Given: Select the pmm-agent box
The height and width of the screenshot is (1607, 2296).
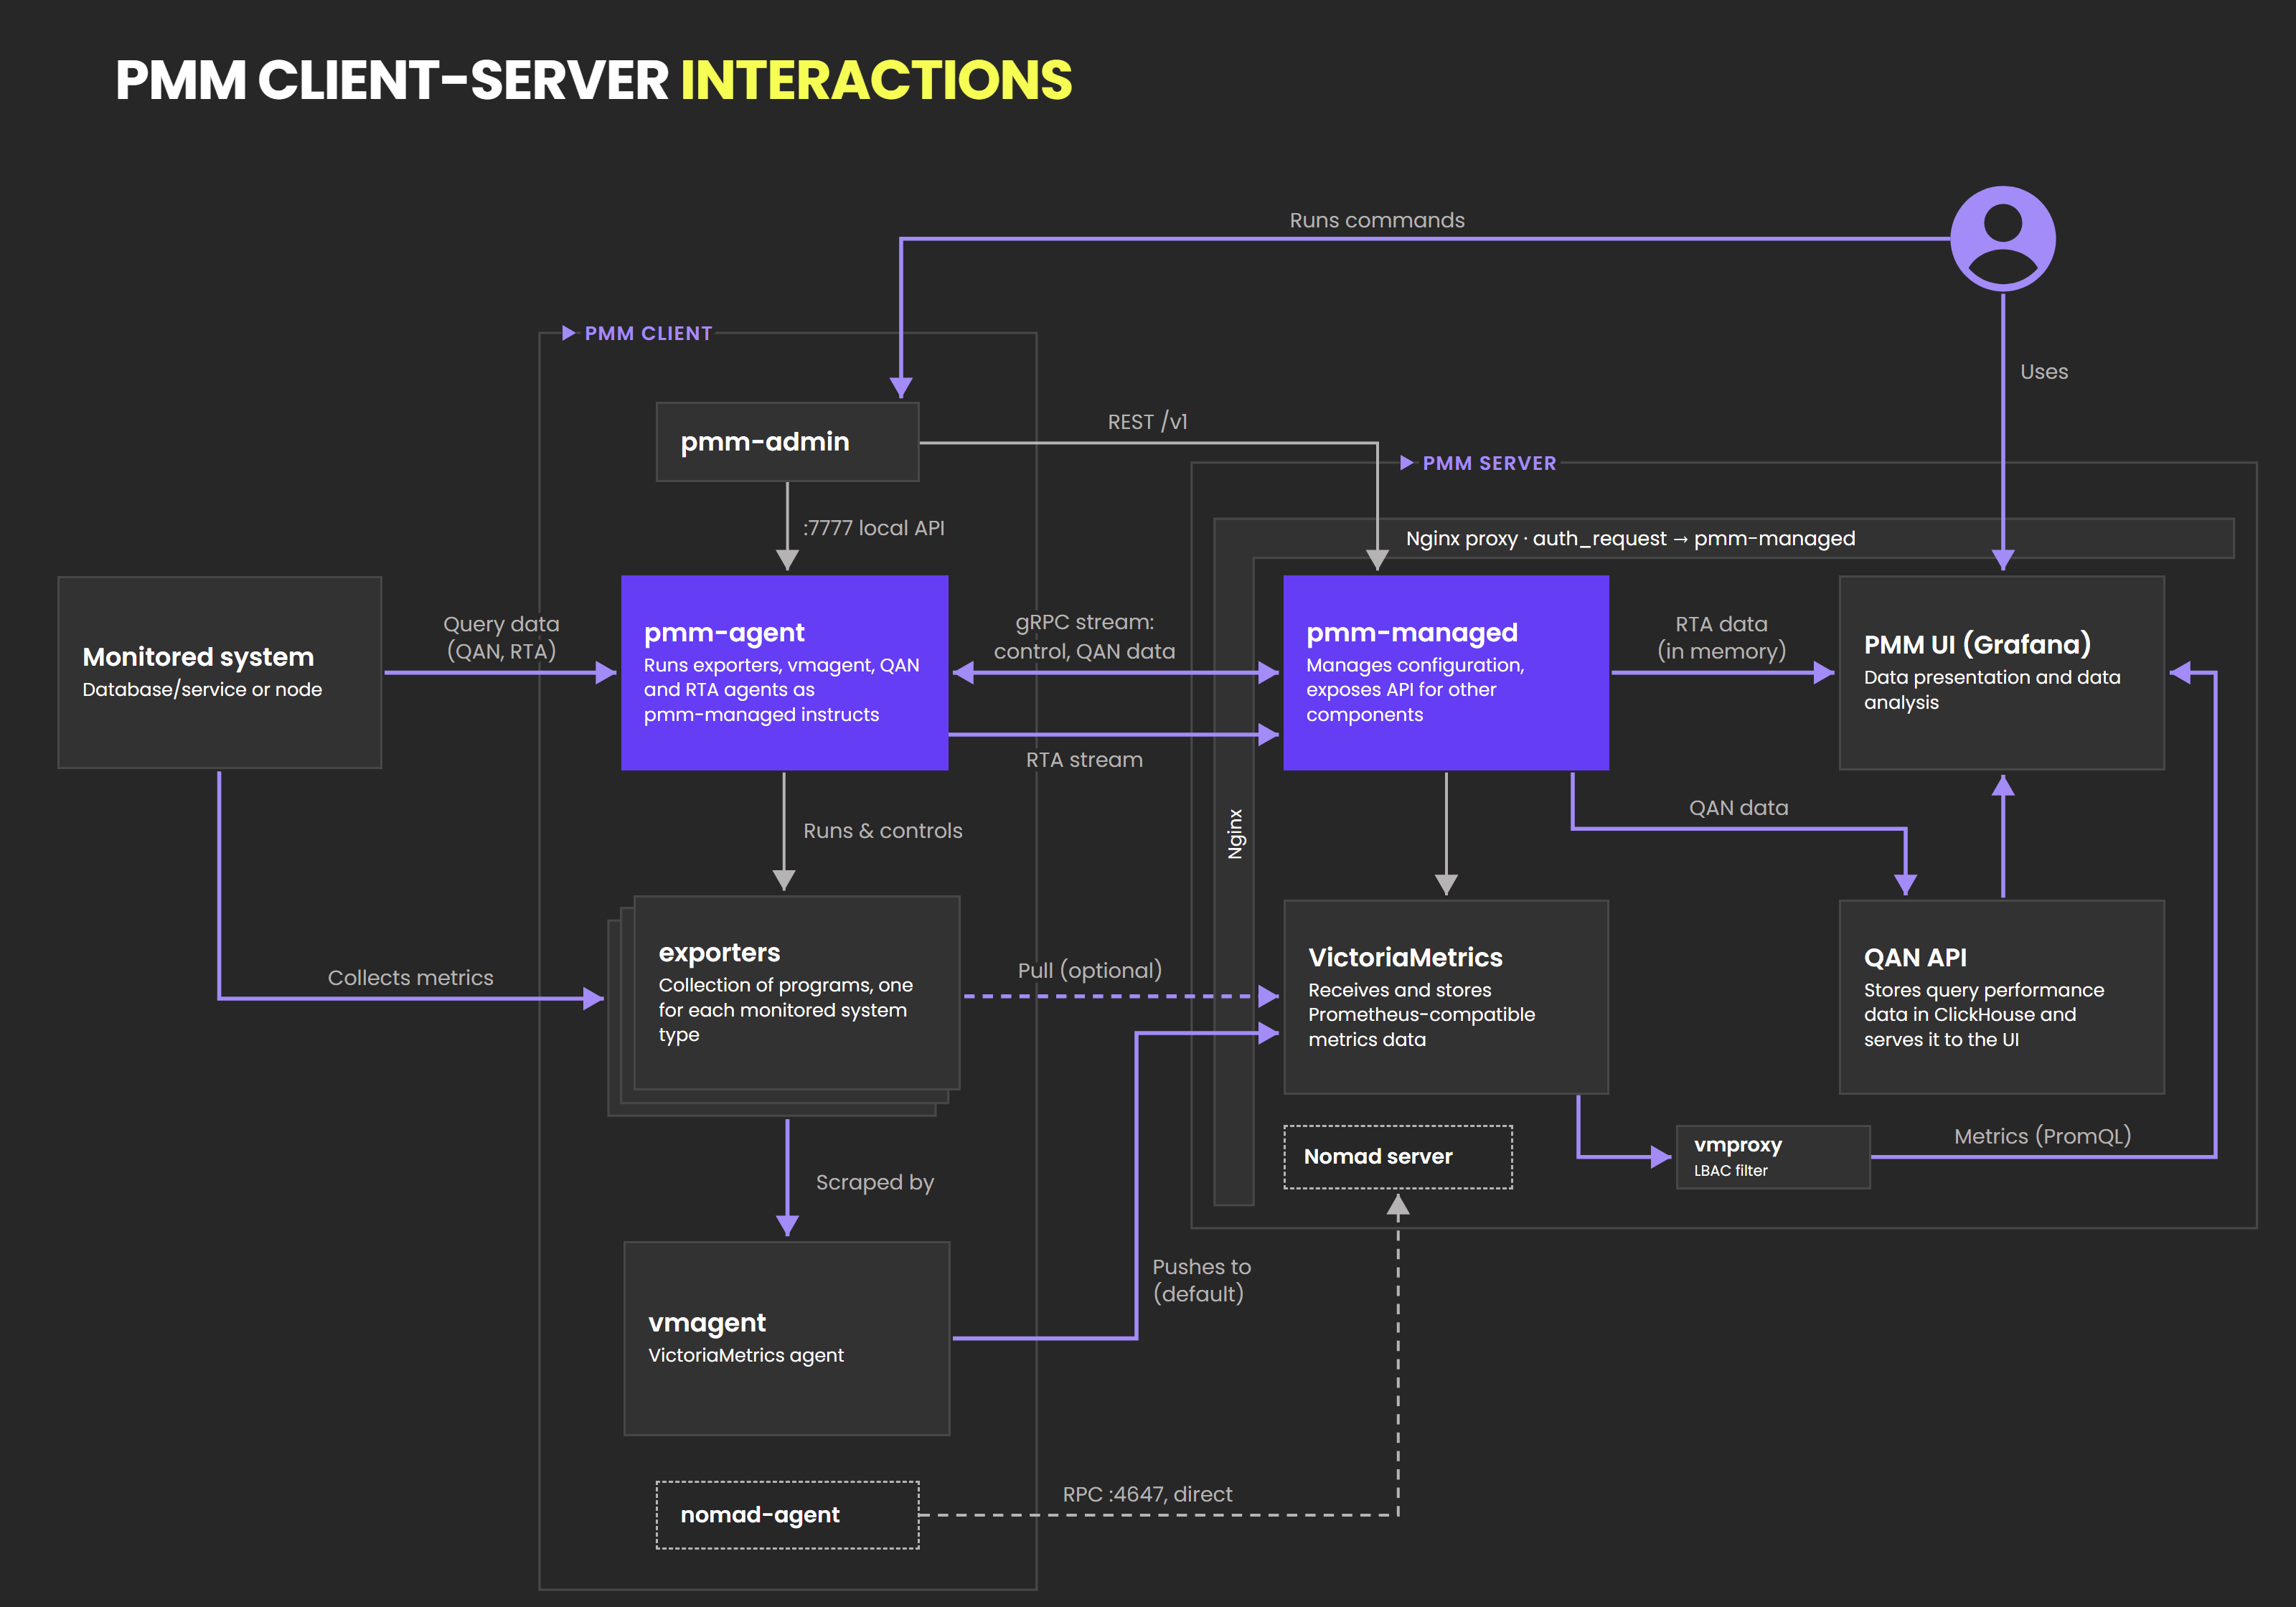Looking at the screenshot, I should click(x=784, y=672).
